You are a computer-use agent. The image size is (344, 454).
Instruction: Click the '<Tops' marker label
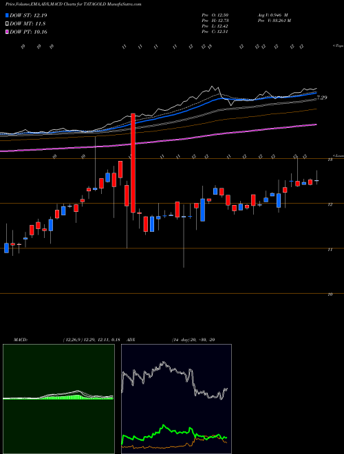(x=338, y=45)
